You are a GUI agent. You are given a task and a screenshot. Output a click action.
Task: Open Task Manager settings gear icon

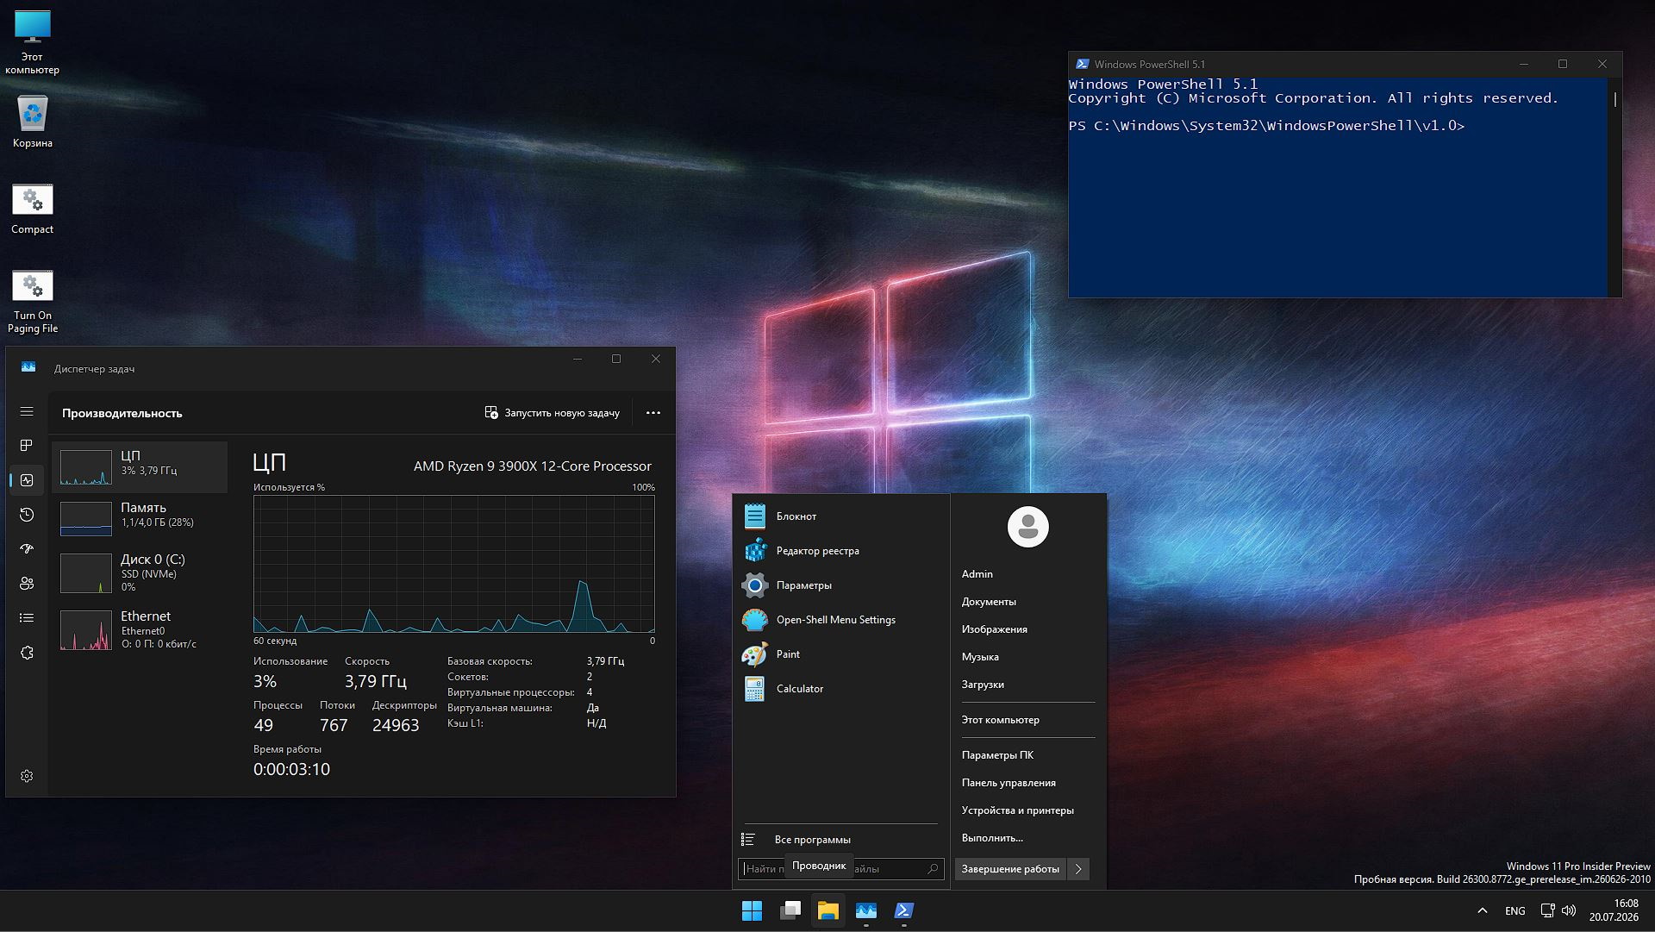(27, 776)
